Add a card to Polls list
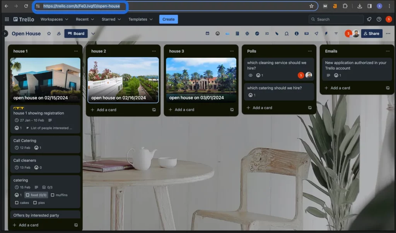396x233 pixels. point(259,108)
